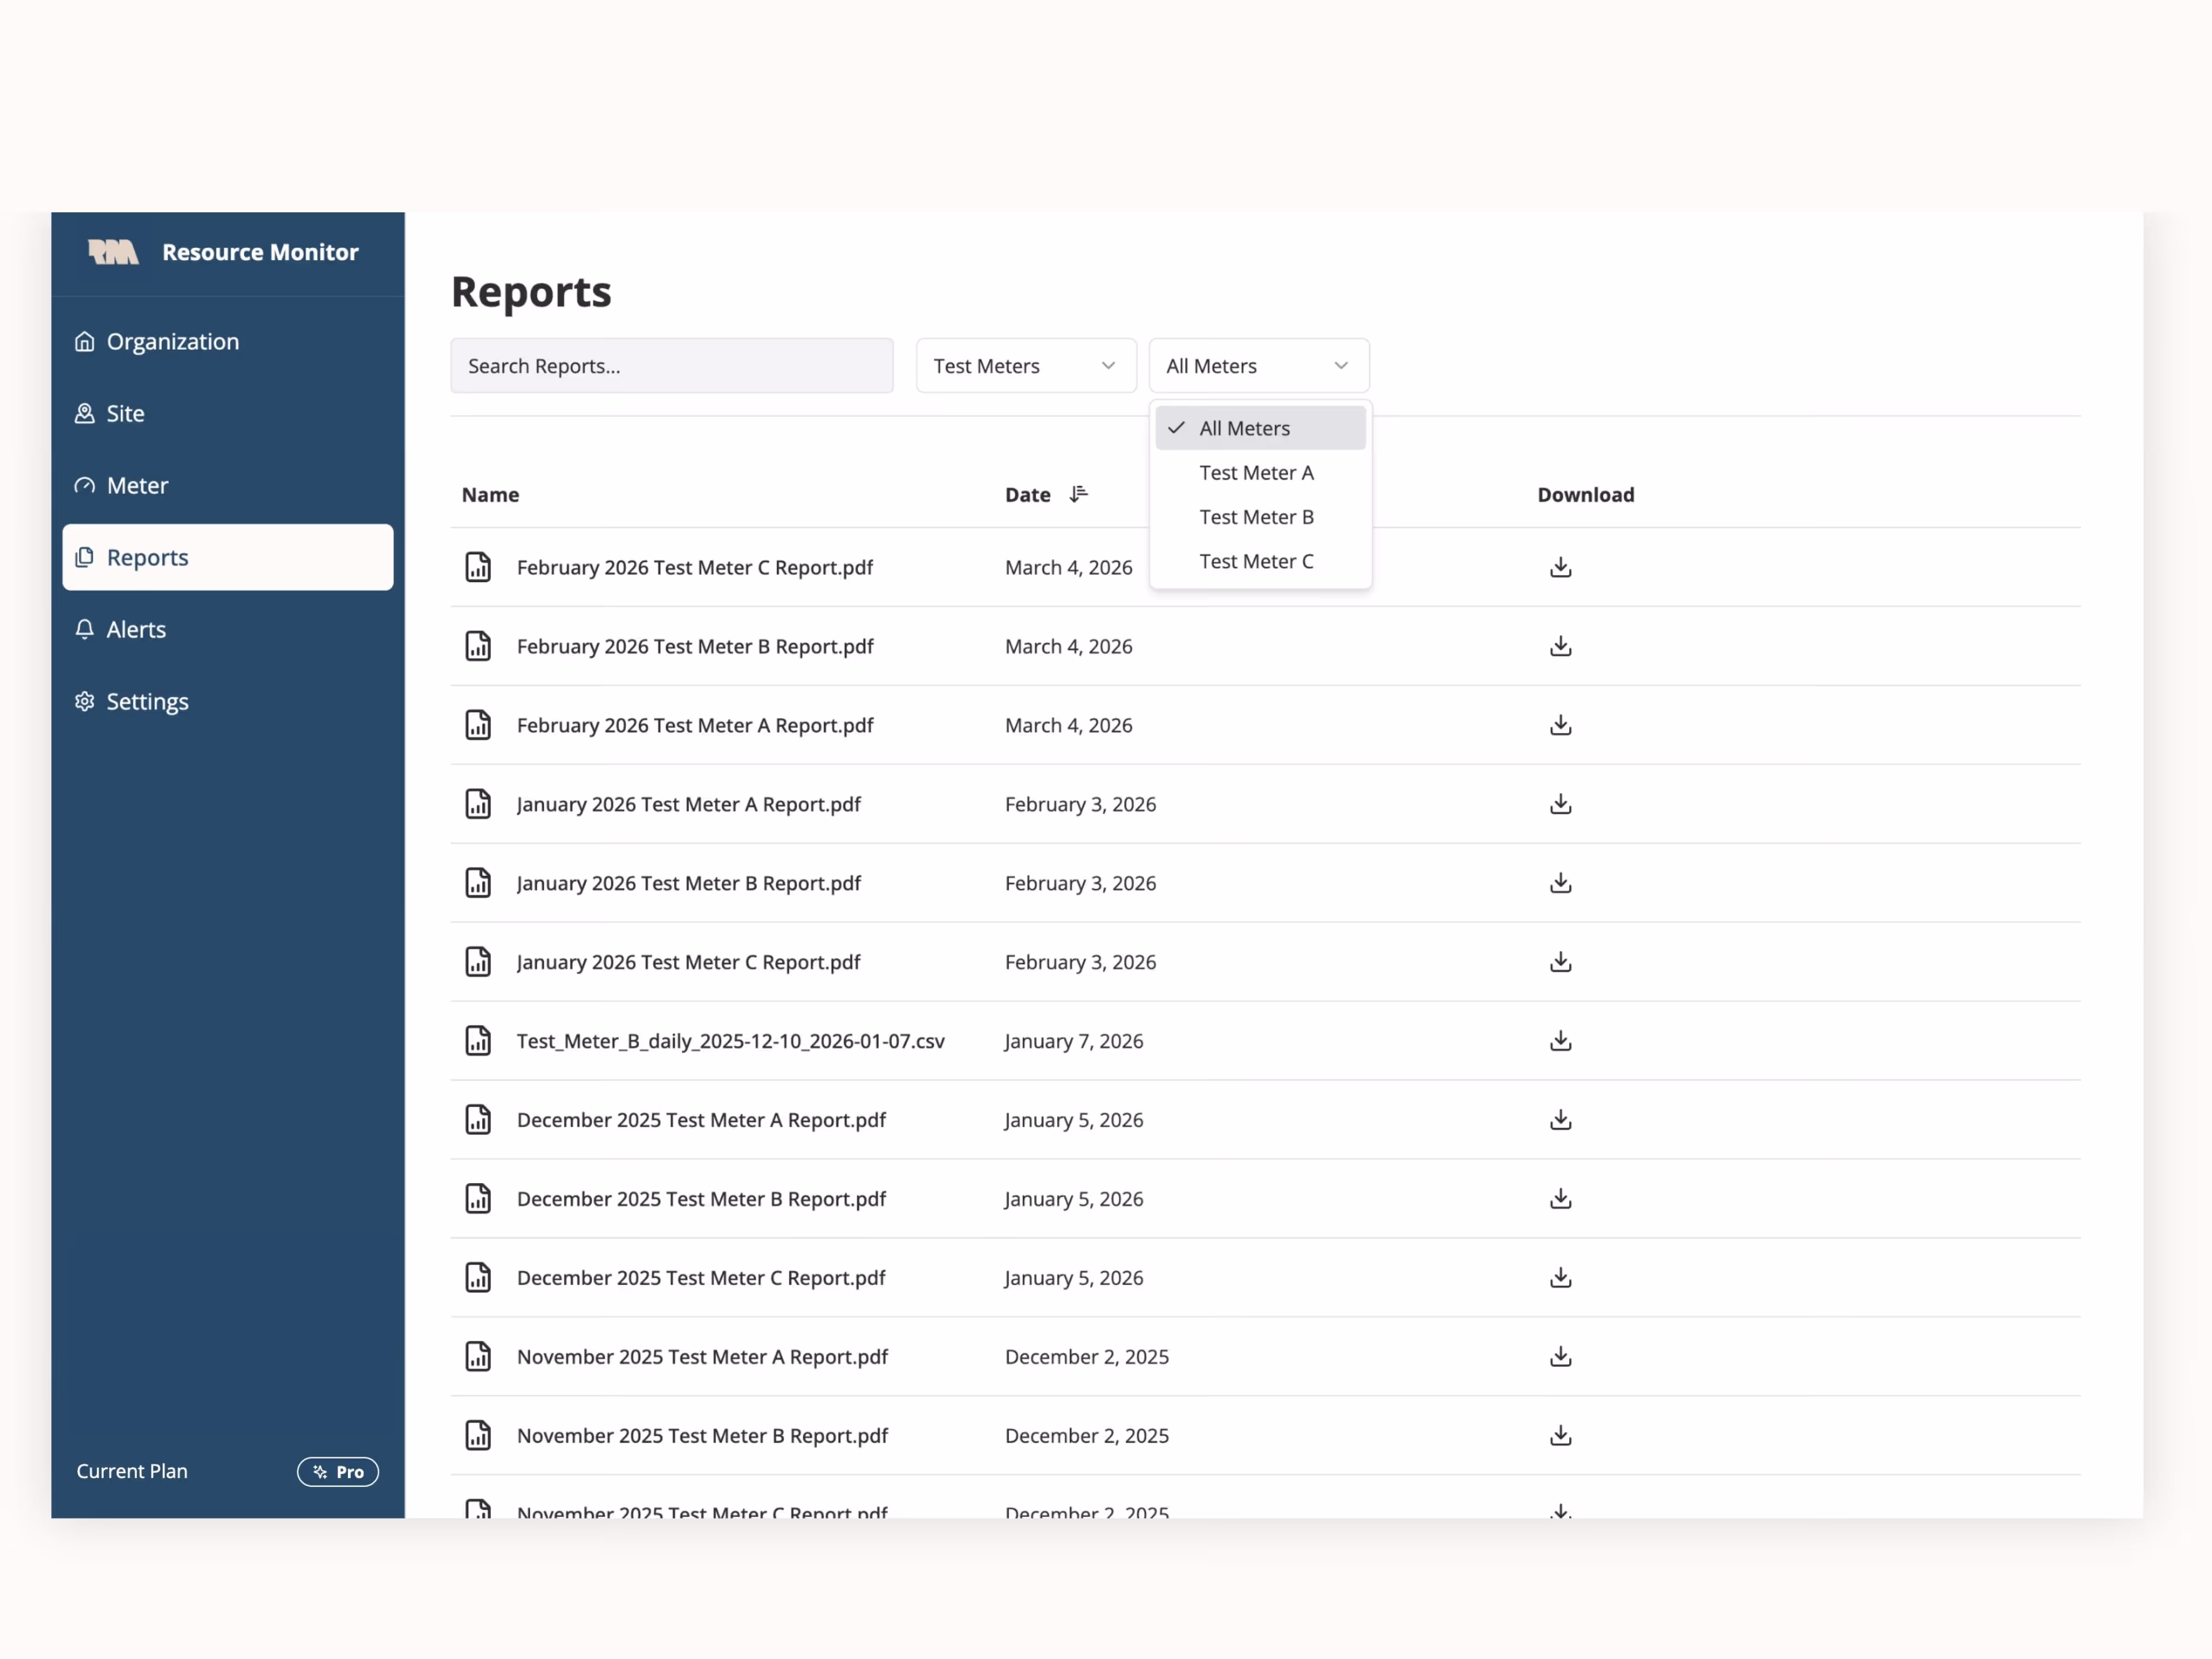Open the Meter section from sidebar

click(x=137, y=485)
